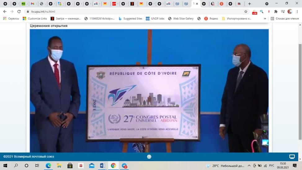Screen dimensions: 302x170
Task: Open the Импортировано bookmarks folder
Action: pos(237,19)
